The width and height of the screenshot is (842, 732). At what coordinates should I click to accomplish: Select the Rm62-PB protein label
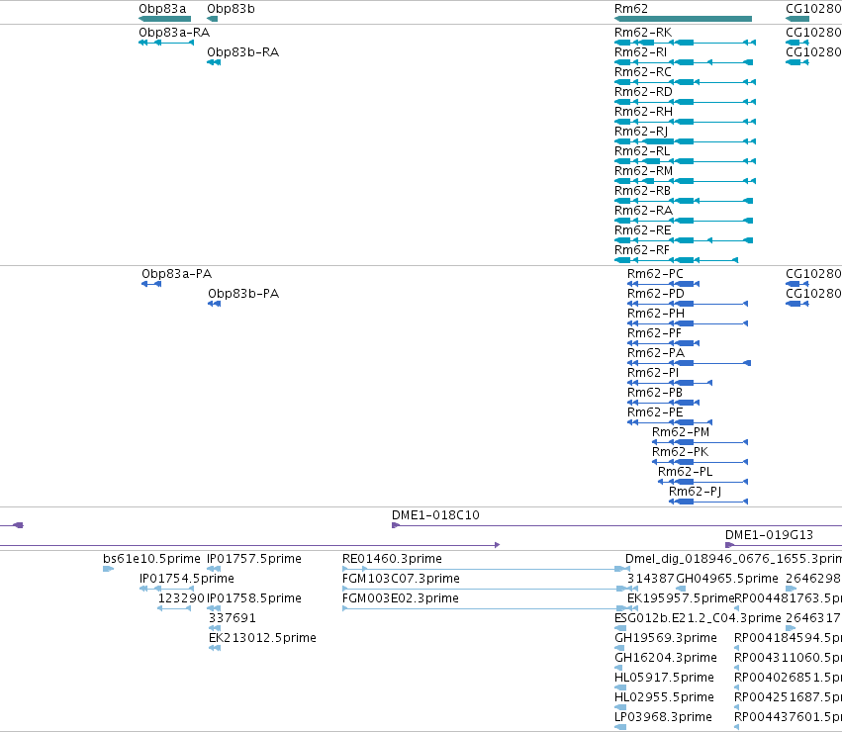655,393
